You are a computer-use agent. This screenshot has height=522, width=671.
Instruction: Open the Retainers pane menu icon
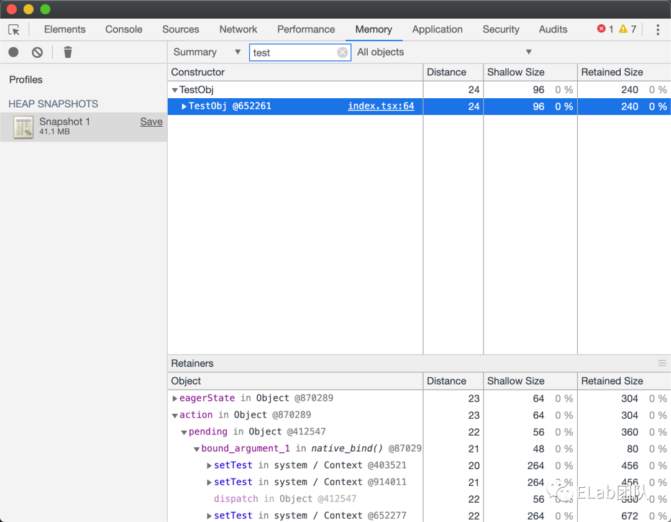point(662,363)
